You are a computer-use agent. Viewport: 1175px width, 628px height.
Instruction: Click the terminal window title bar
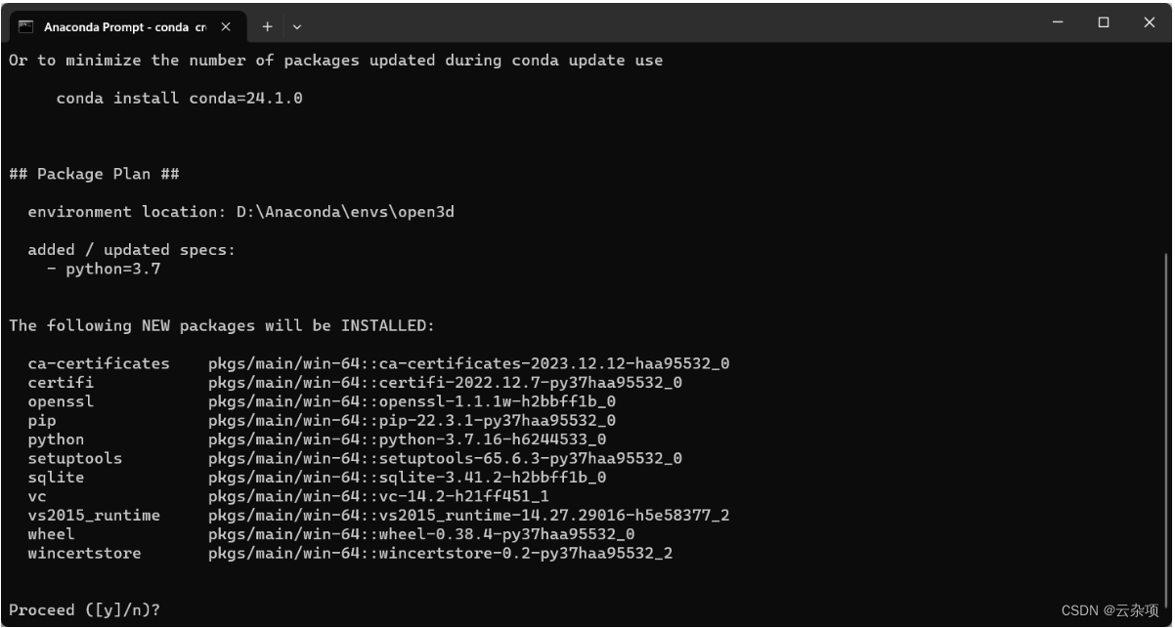684,26
